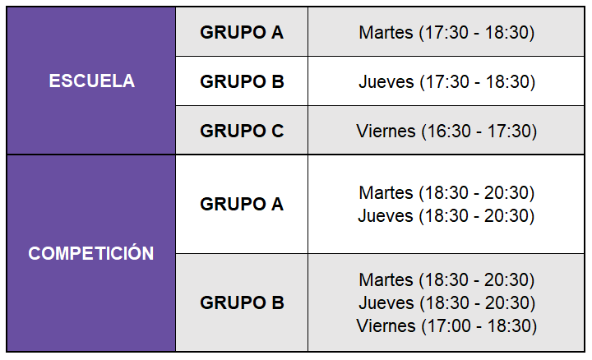Click the Viernes (17:00 - 18:30) schedule
The image size is (592, 360).
[446, 325]
